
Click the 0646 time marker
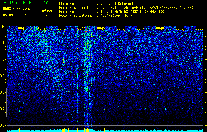[x=121, y=28]
